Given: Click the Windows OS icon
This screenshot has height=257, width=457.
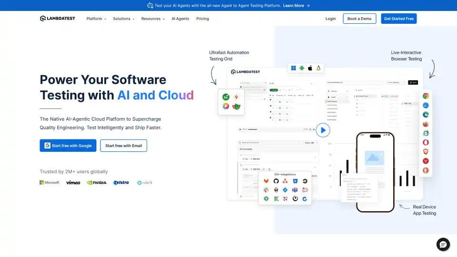Looking at the screenshot, I should tap(294, 68).
